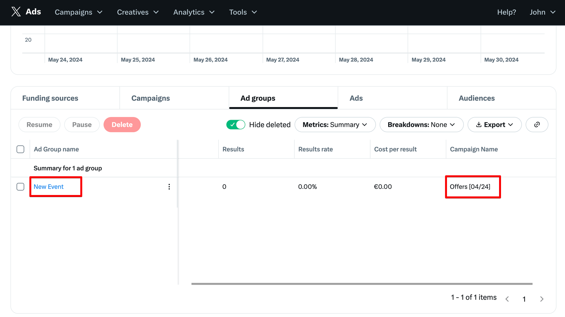Image resolution: width=565 pixels, height=317 pixels.
Task: Go to previous page arrow
Action: [x=507, y=299]
